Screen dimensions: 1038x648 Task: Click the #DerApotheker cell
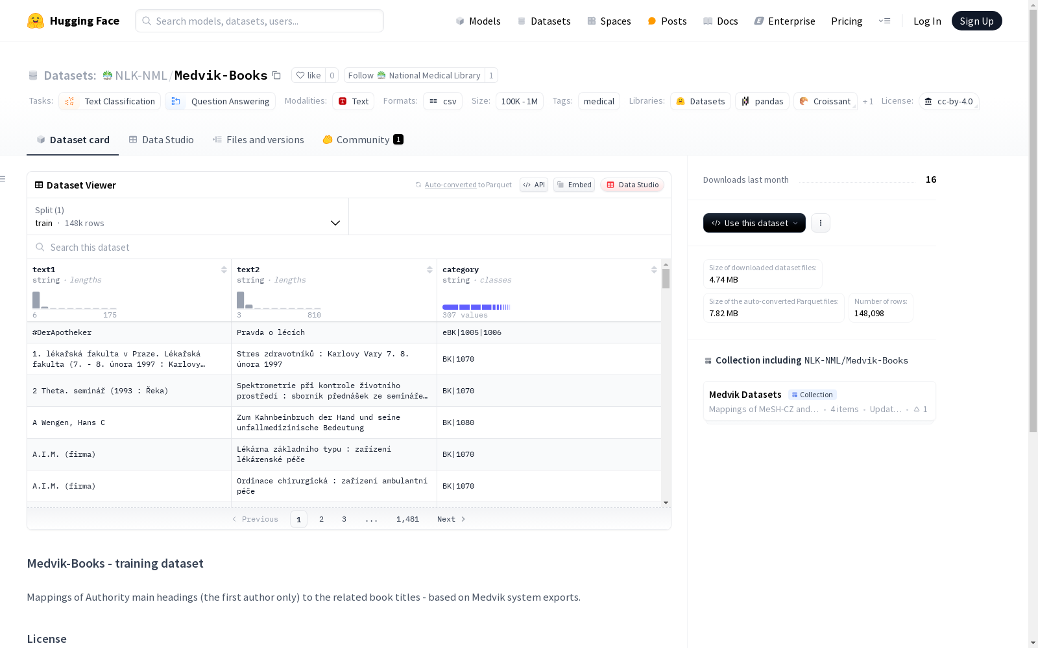point(129,332)
